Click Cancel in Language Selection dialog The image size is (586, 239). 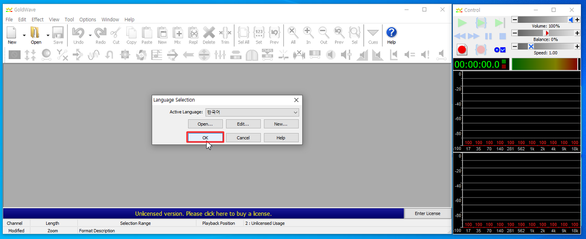(243, 138)
